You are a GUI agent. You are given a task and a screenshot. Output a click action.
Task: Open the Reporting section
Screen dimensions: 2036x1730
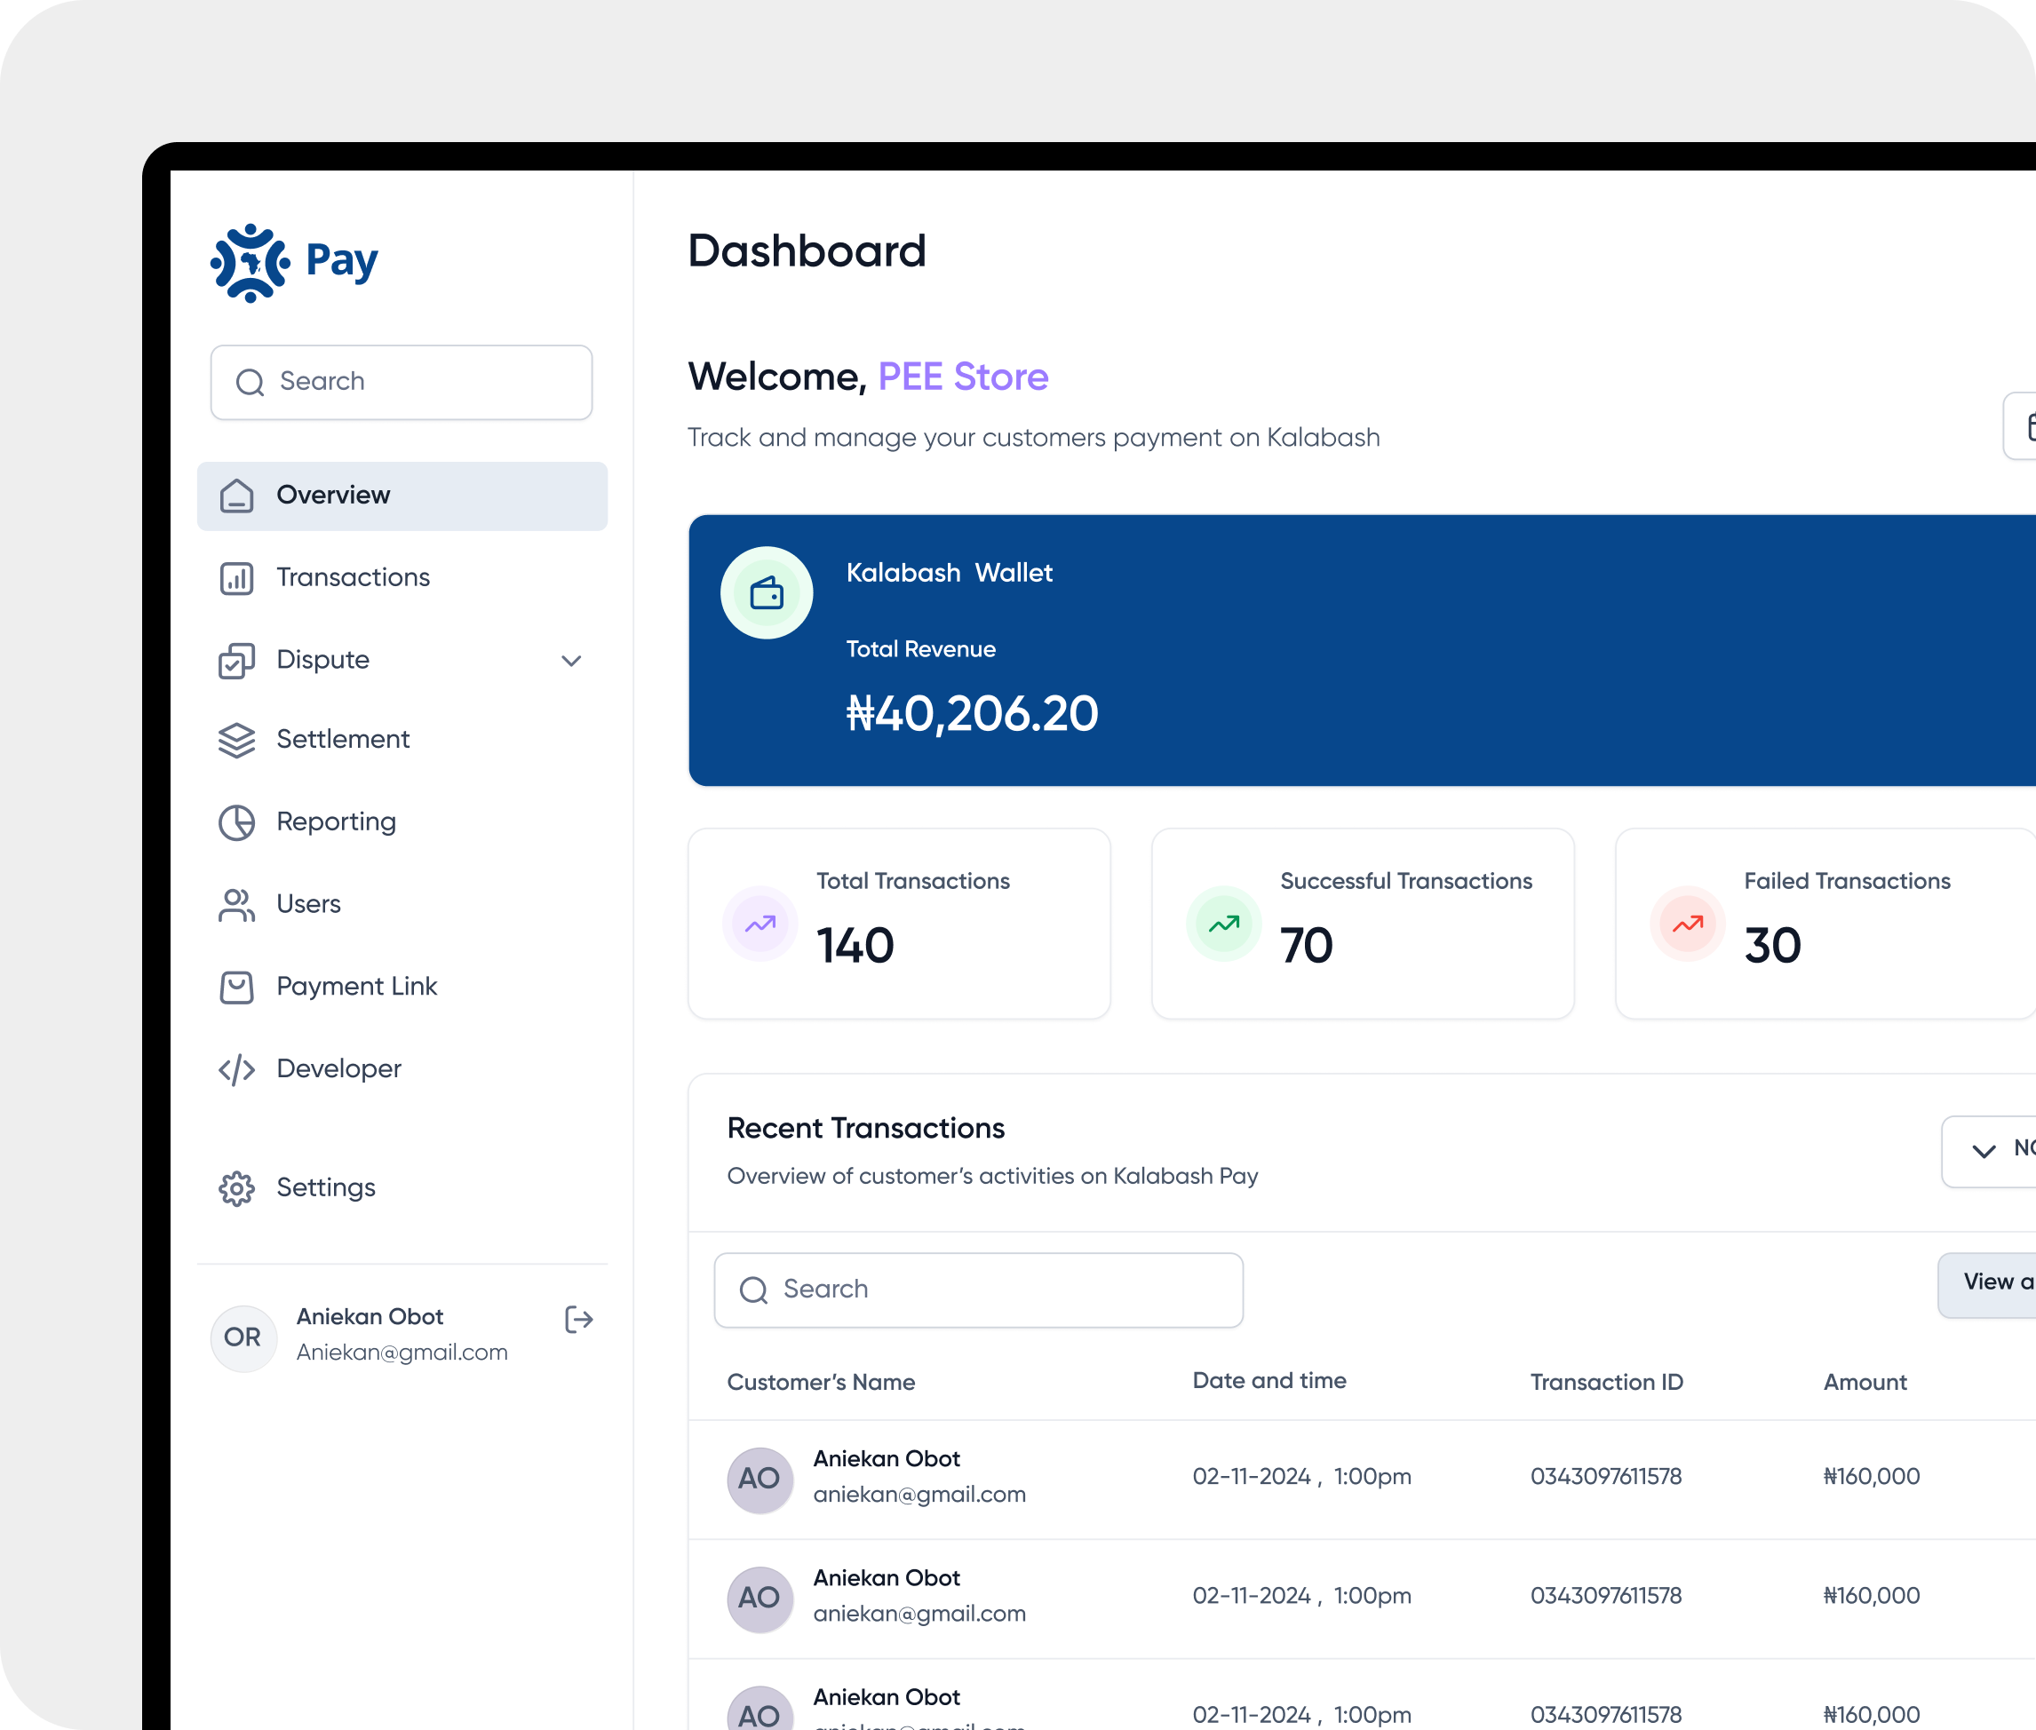402,823
